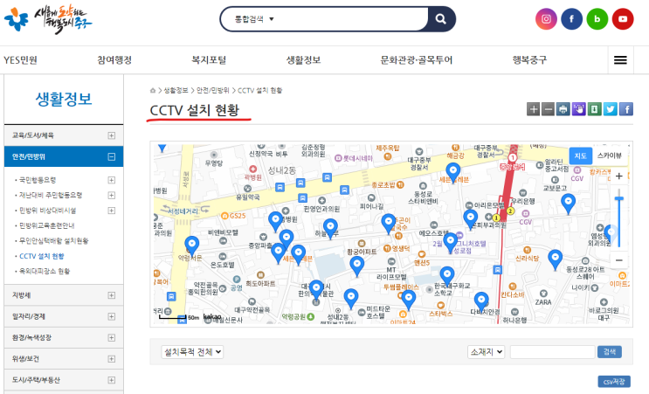Click the map zoom-in plus button
The width and height of the screenshot is (649, 394).
pyautogui.click(x=618, y=176)
